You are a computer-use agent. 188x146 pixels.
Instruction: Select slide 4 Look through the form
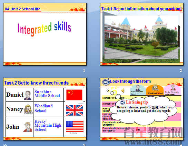(142, 109)
